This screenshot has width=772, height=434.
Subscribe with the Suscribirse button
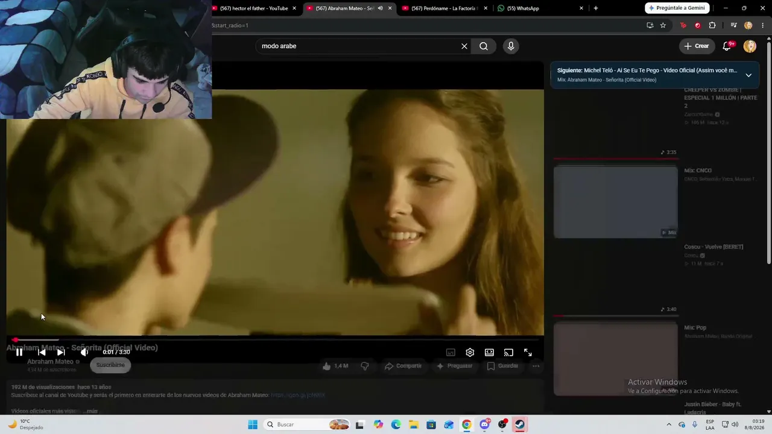pyautogui.click(x=110, y=365)
